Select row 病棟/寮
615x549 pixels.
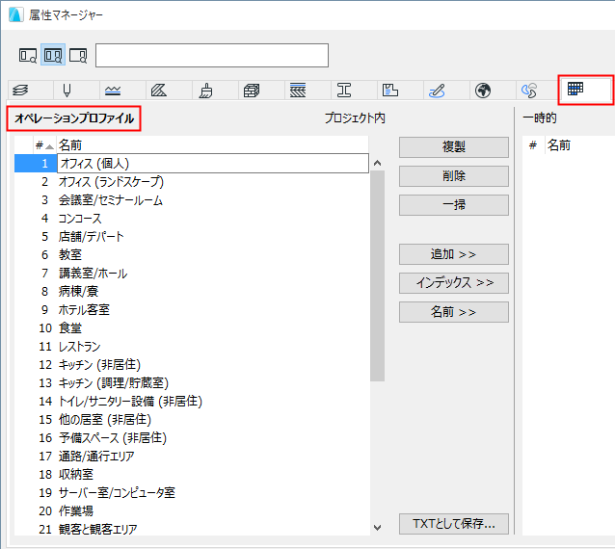[x=192, y=291]
